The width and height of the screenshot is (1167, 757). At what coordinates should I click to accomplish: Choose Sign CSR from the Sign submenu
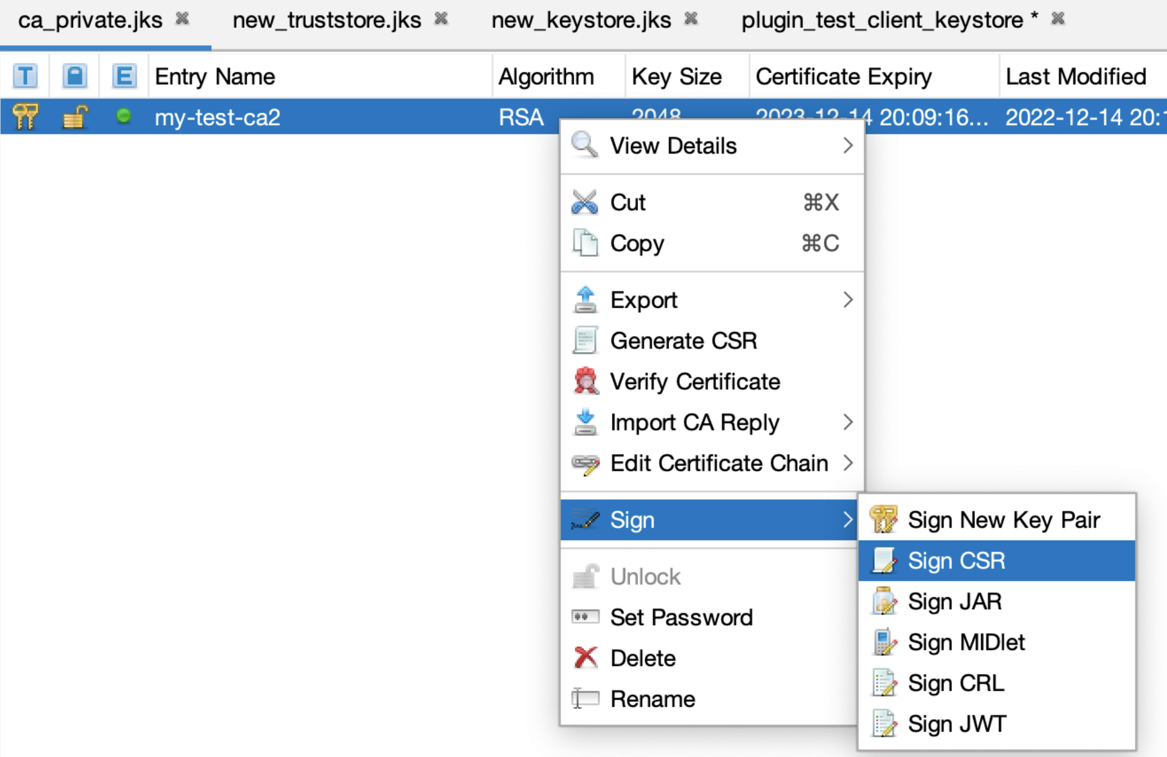pyautogui.click(x=956, y=561)
